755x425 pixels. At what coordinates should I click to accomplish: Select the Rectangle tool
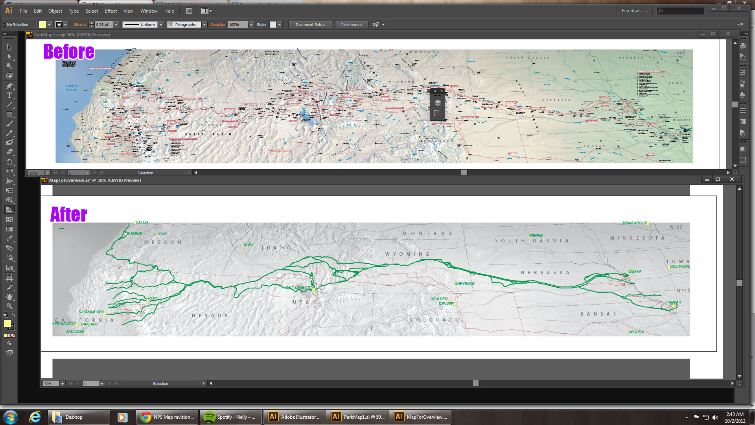(9, 114)
